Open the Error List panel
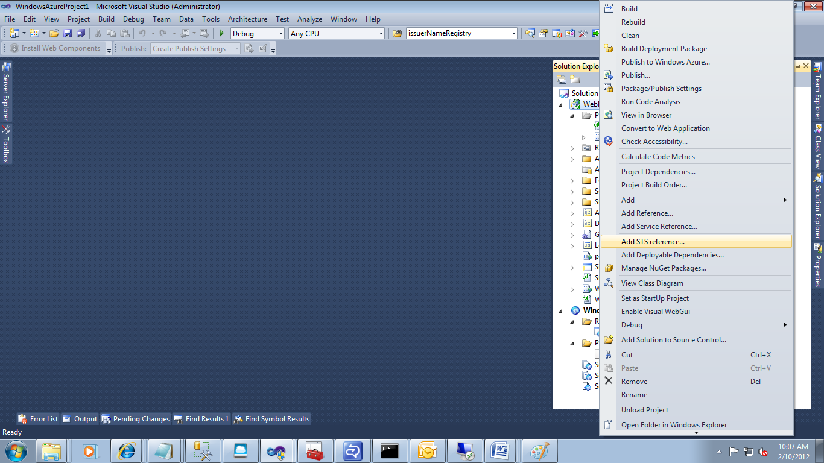 pyautogui.click(x=38, y=418)
